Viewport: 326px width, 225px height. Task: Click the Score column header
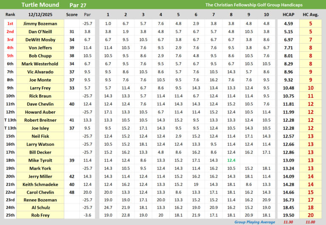tap(71, 14)
